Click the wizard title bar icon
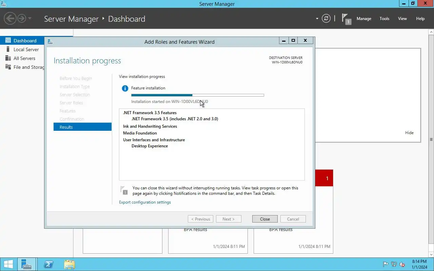 coord(50,42)
